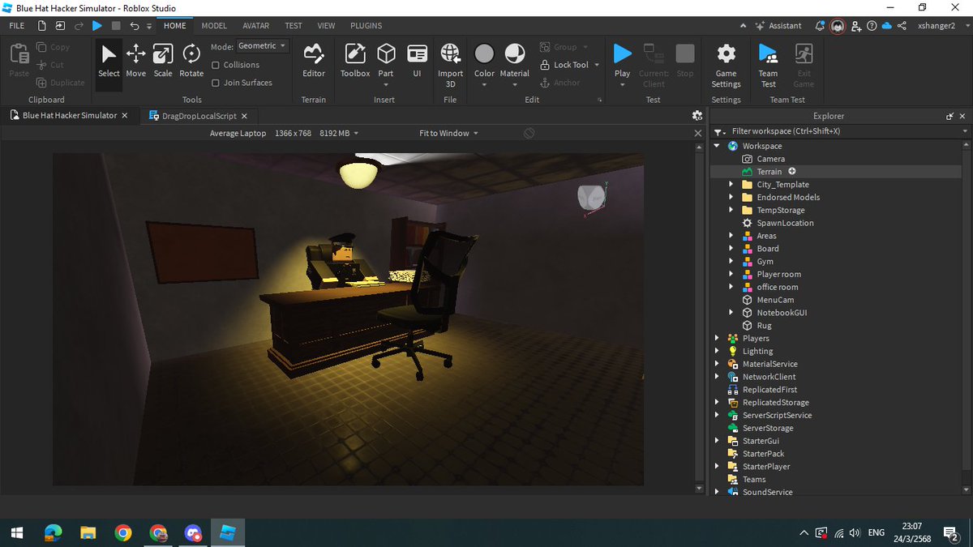The width and height of the screenshot is (973, 547).
Task: Toggle the Join Surfaces checkbox
Action: pyautogui.click(x=216, y=83)
